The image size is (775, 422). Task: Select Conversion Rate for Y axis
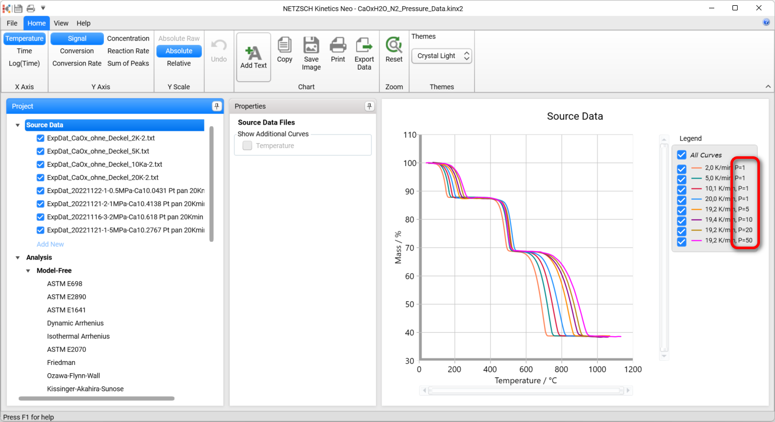click(x=77, y=63)
